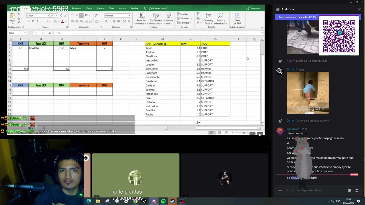Screen dimensions: 365x205
Task: Toggle underline S formatting button
Action: pyautogui.click(x=37, y=21)
